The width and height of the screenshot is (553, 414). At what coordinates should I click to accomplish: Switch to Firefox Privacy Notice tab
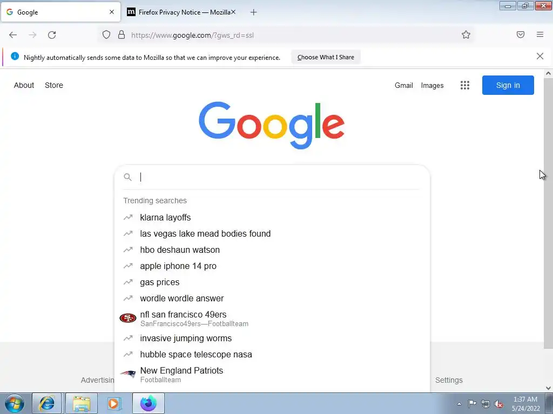coord(181,12)
